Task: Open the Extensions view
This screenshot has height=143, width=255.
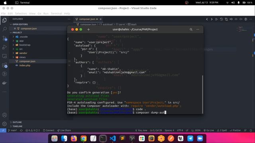Action: [4, 65]
